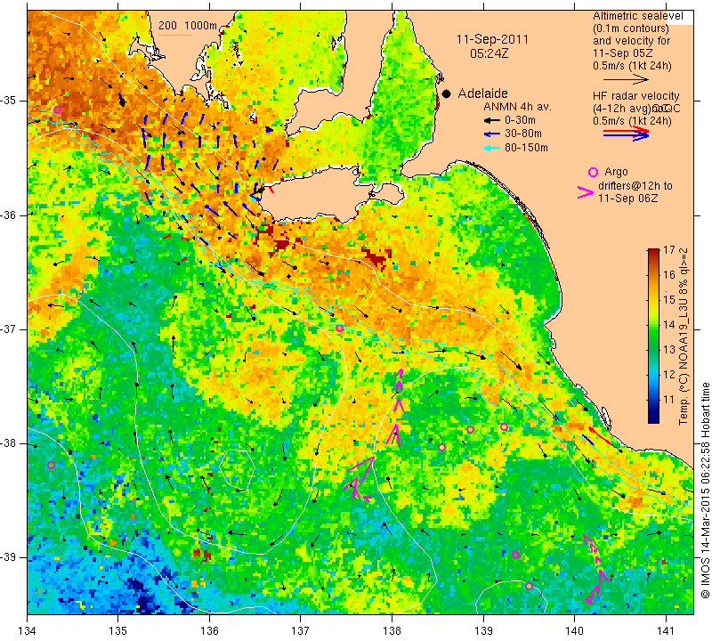Click the yellow 15°C band of the colorbar
The height and width of the screenshot is (641, 712).
coord(653,299)
